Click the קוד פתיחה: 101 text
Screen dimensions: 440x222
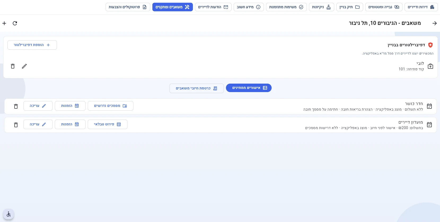click(x=411, y=69)
